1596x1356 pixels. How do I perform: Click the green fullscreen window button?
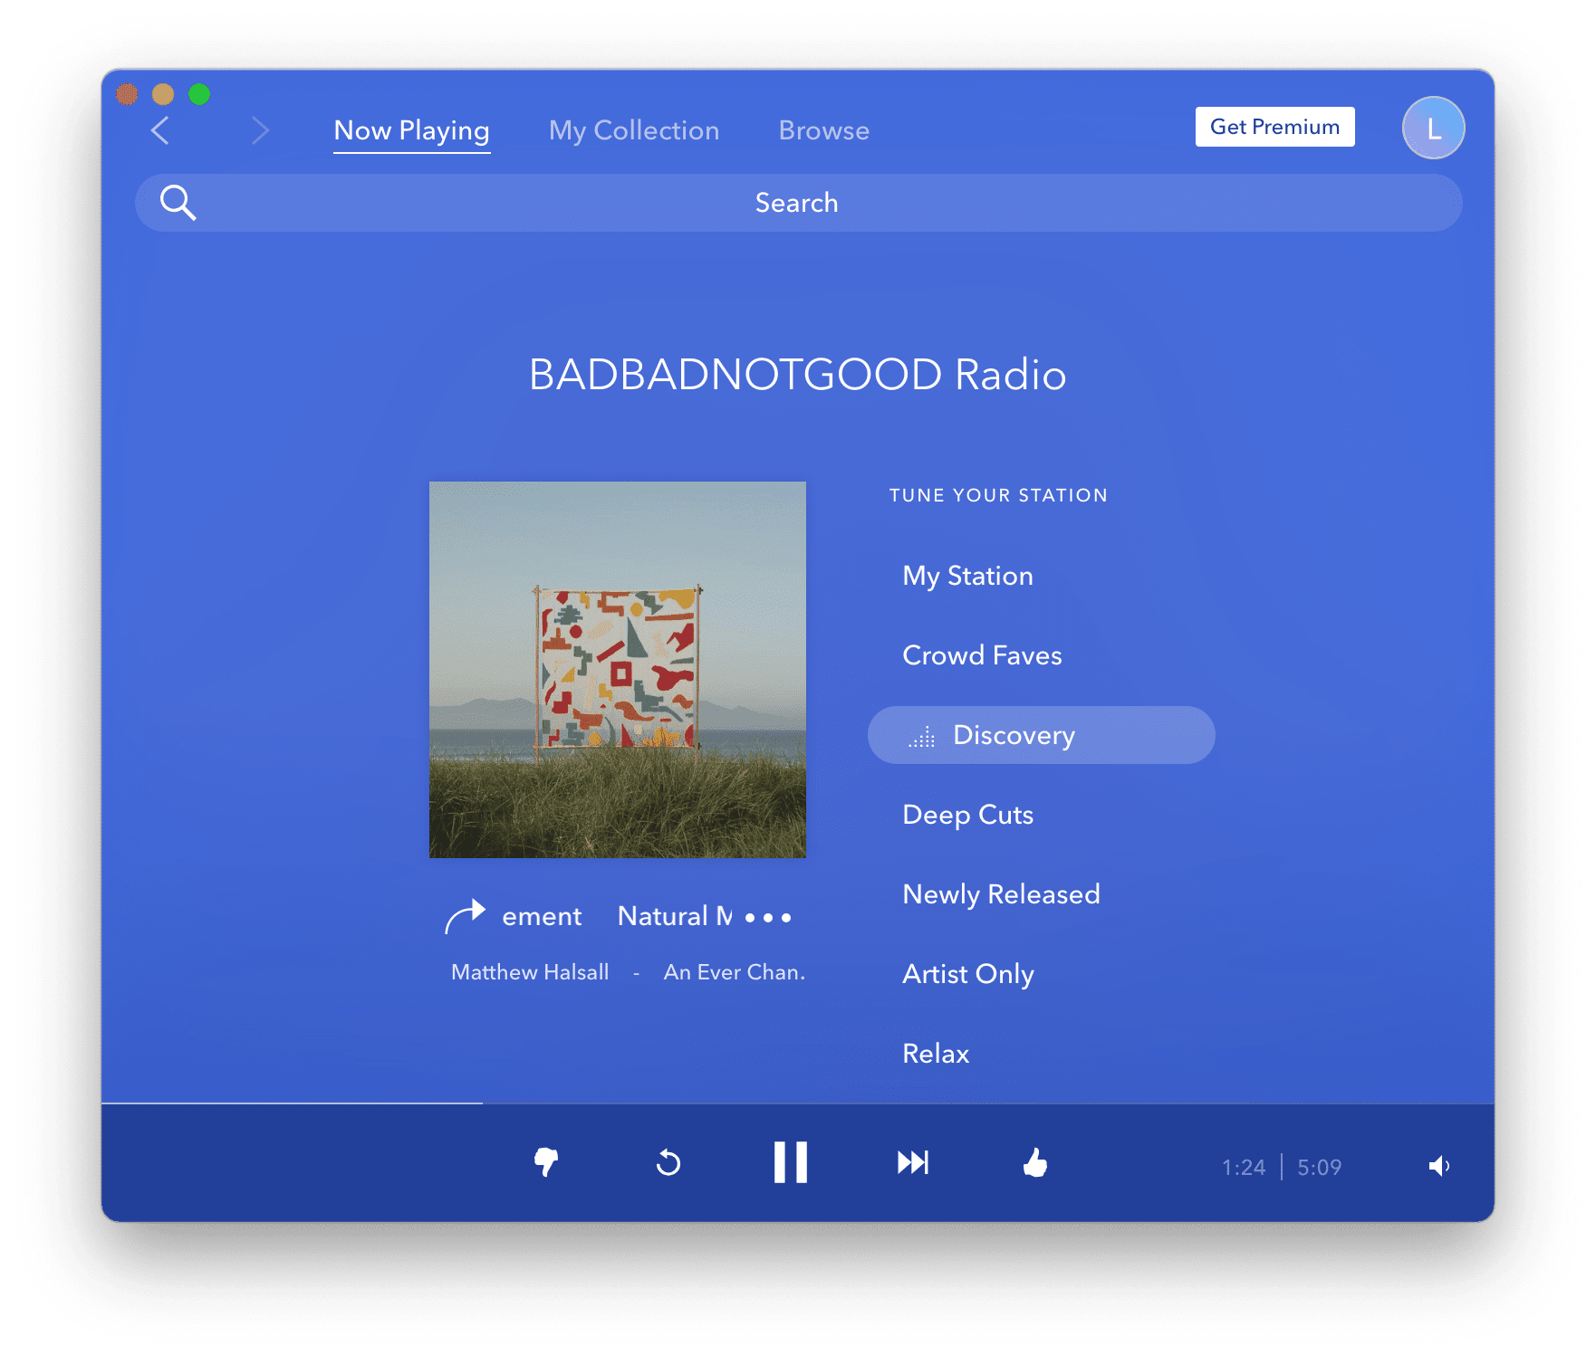[x=199, y=94]
